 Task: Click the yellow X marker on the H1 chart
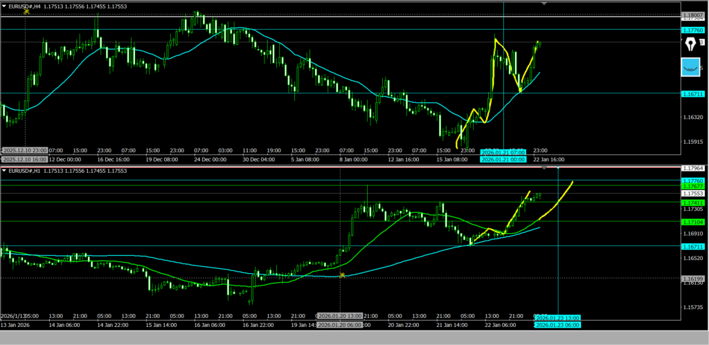(x=342, y=275)
